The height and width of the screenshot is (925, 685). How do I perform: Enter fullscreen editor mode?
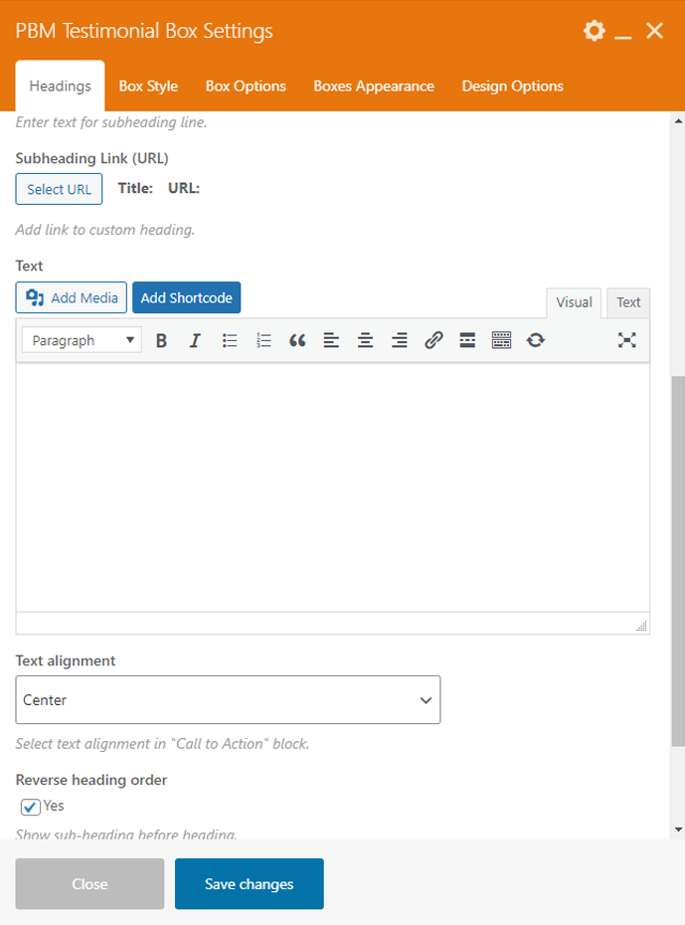[626, 340]
